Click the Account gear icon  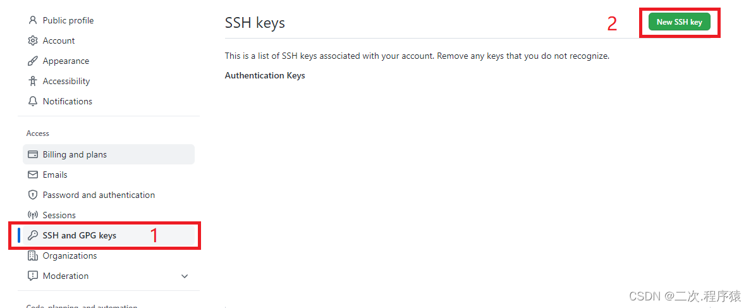33,40
